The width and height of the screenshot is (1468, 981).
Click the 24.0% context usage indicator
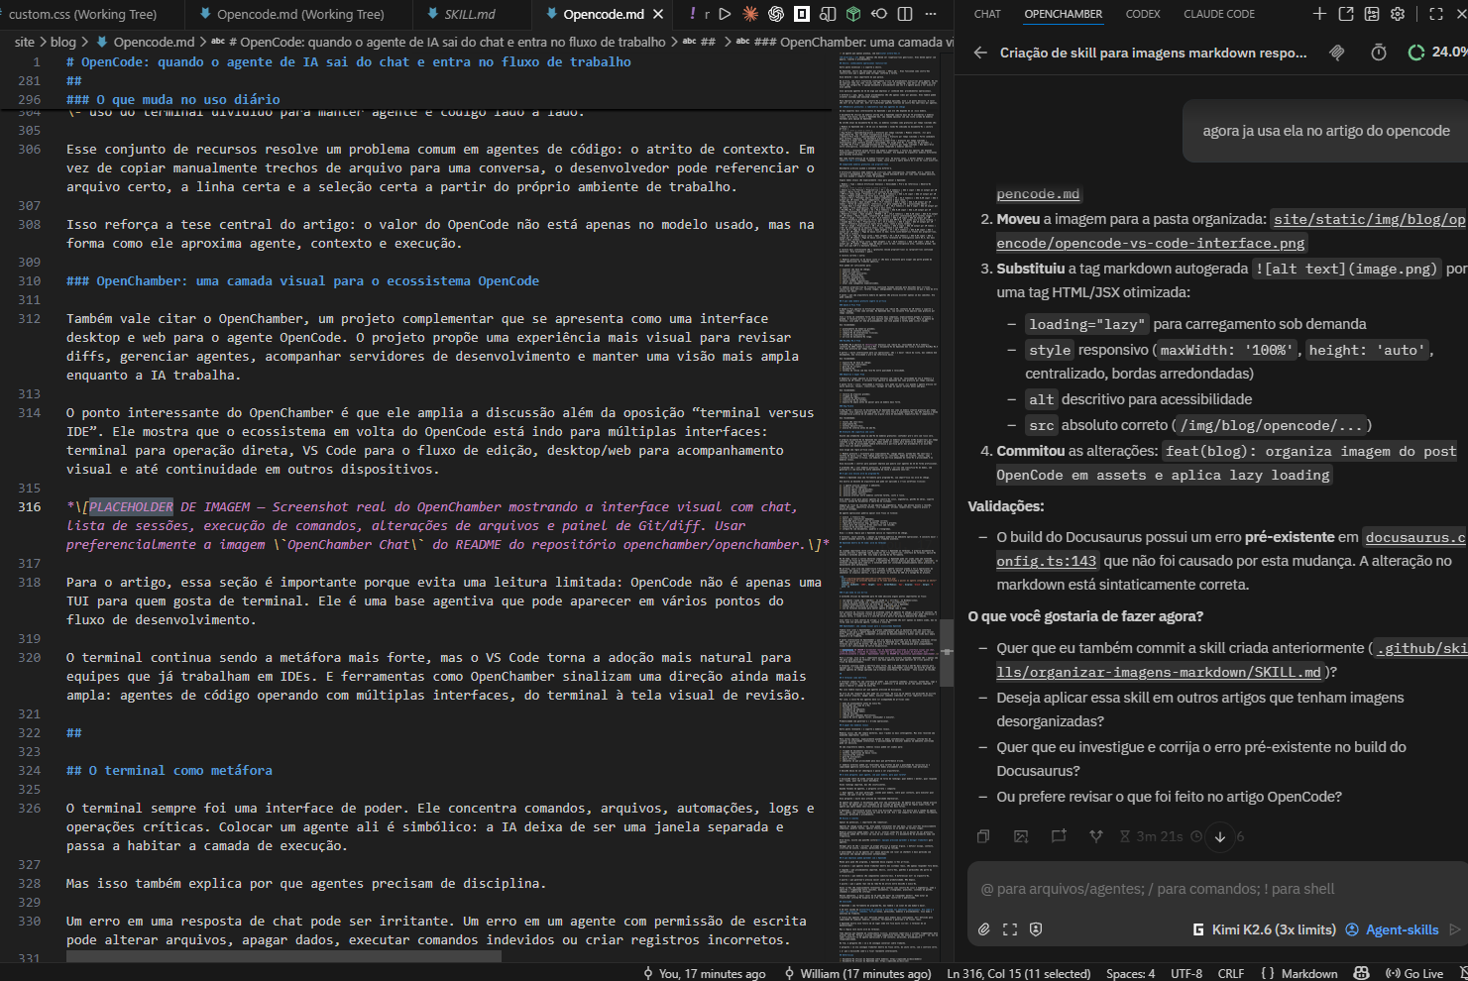tap(1437, 53)
